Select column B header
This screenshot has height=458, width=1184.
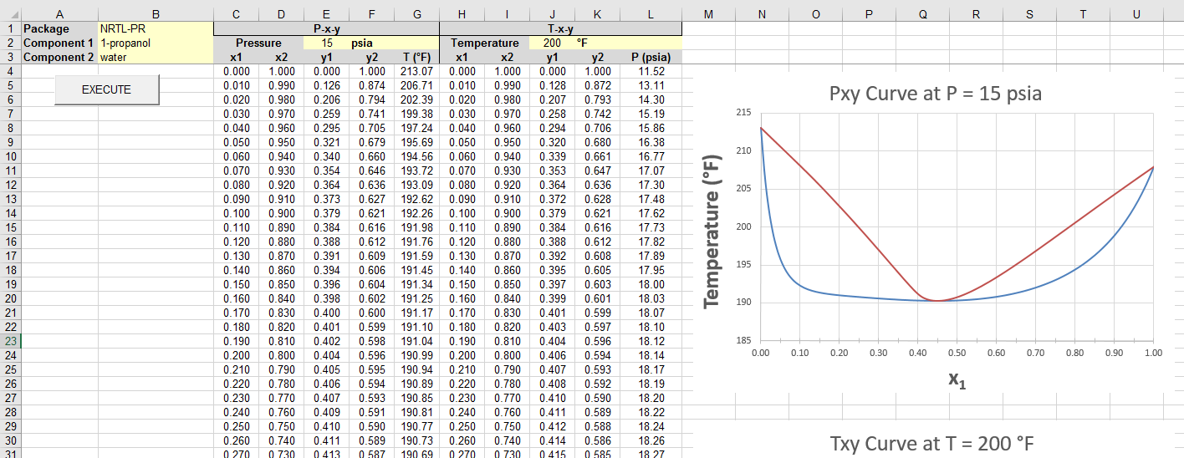tap(156, 13)
